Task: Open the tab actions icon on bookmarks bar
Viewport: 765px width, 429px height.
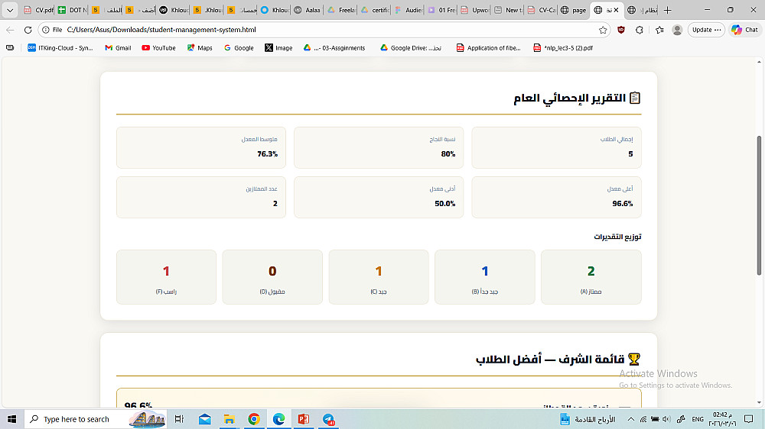Action: [x=10, y=48]
